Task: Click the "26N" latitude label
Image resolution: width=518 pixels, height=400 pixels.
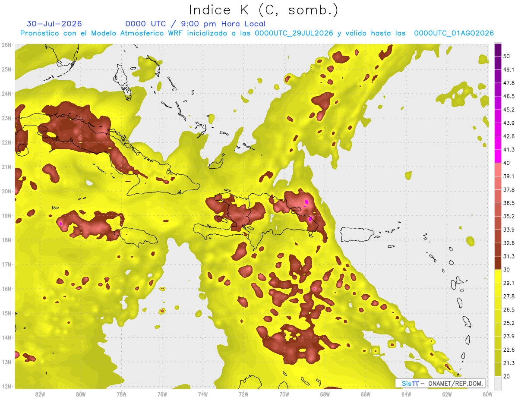Action: [6, 45]
